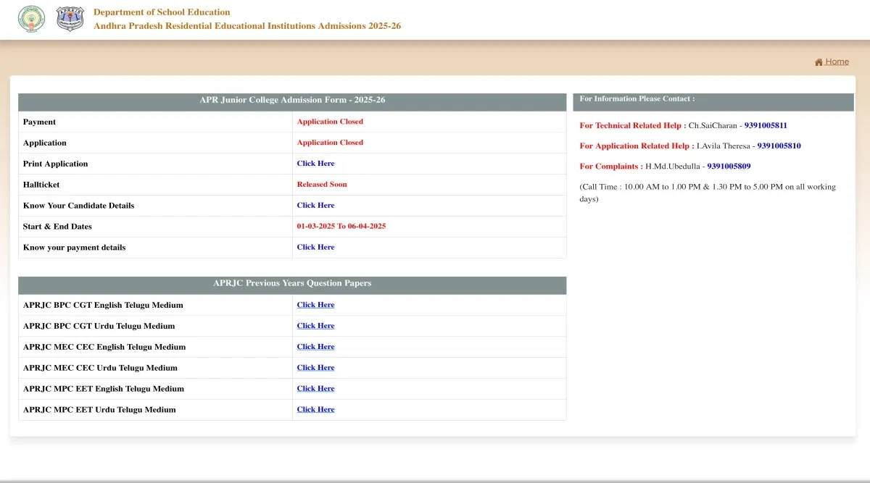This screenshot has width=870, height=483.
Task: Click the APREIS institution shield logo
Action: [x=70, y=19]
